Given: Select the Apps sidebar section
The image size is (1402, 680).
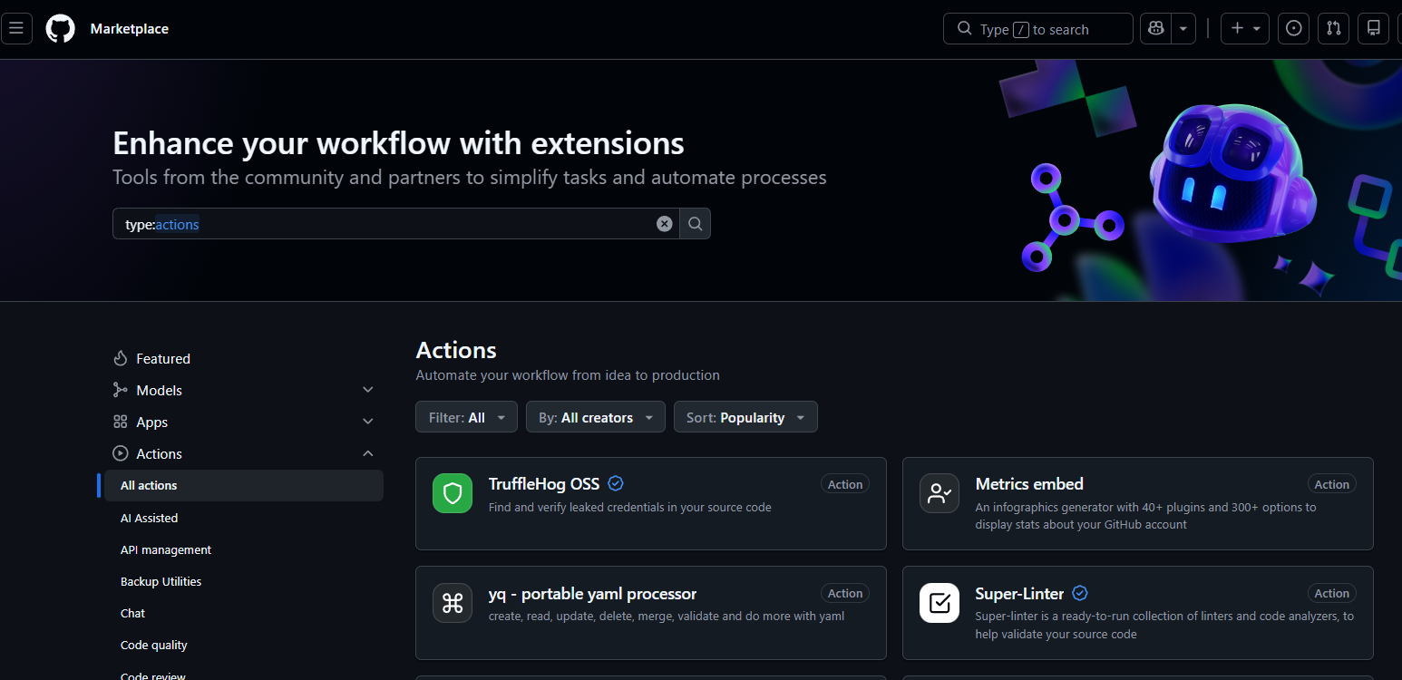Looking at the screenshot, I should (152, 422).
